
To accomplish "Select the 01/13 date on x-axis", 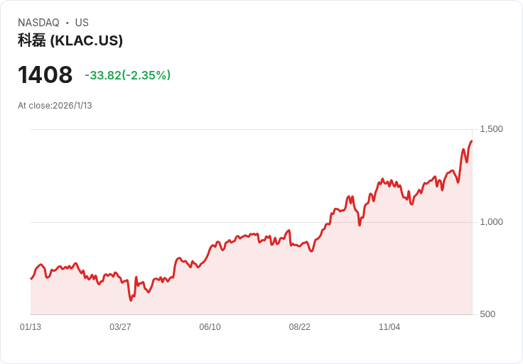I will pos(31,327).
